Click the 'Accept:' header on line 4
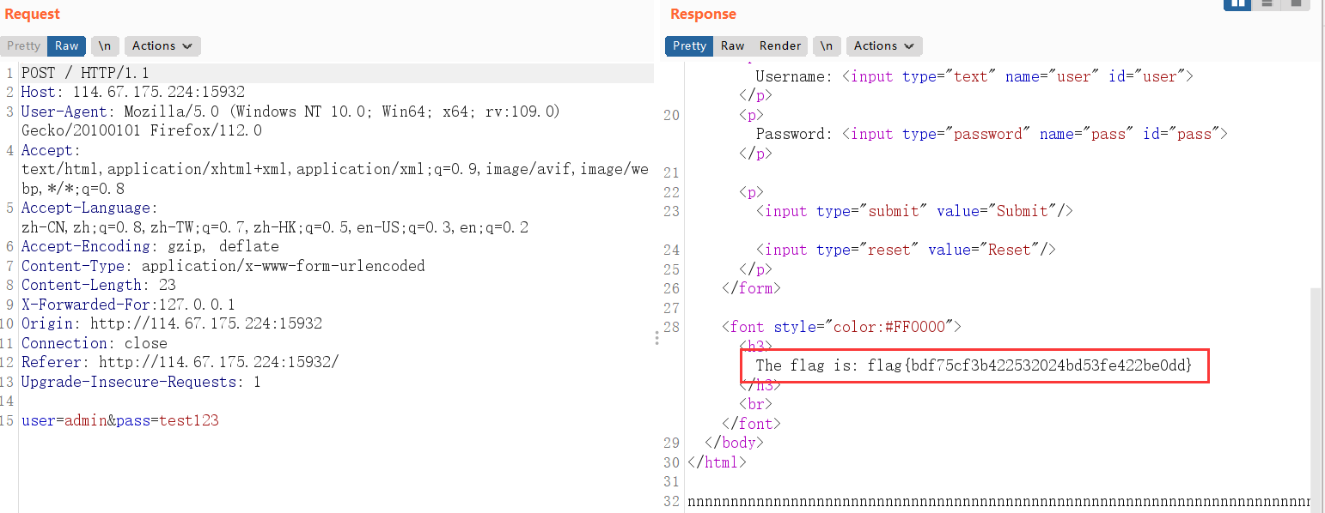Viewport: 1325px width, 513px height. click(51, 150)
